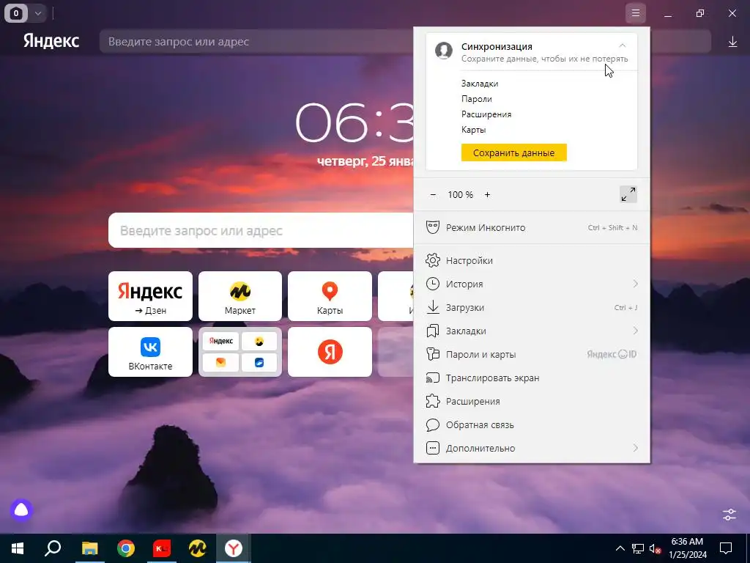Click the Яндекс ID label

pyautogui.click(x=612, y=354)
